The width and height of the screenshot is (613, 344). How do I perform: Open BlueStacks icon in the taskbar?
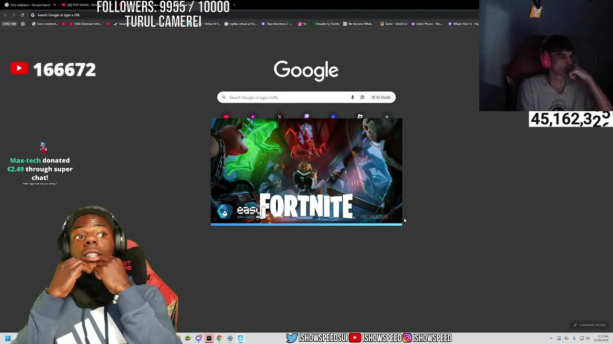(188, 338)
